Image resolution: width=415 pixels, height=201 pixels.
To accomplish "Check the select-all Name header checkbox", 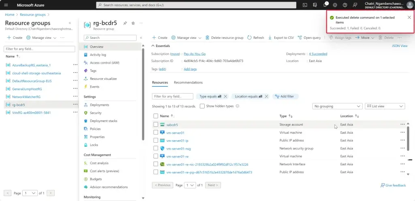I will [x=156, y=116].
